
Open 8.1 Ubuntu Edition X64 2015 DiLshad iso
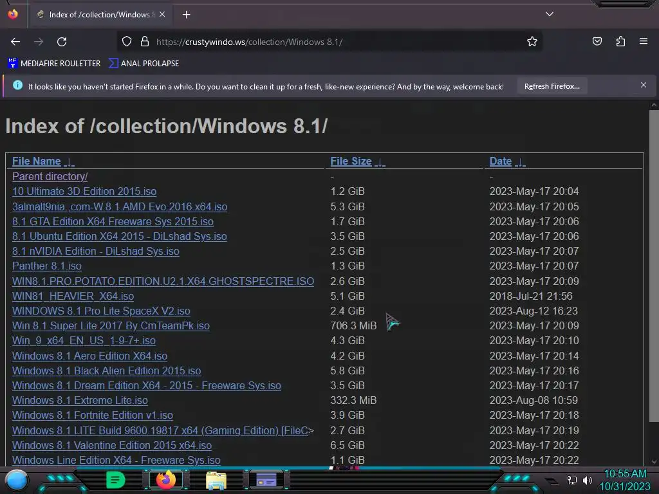119,237
